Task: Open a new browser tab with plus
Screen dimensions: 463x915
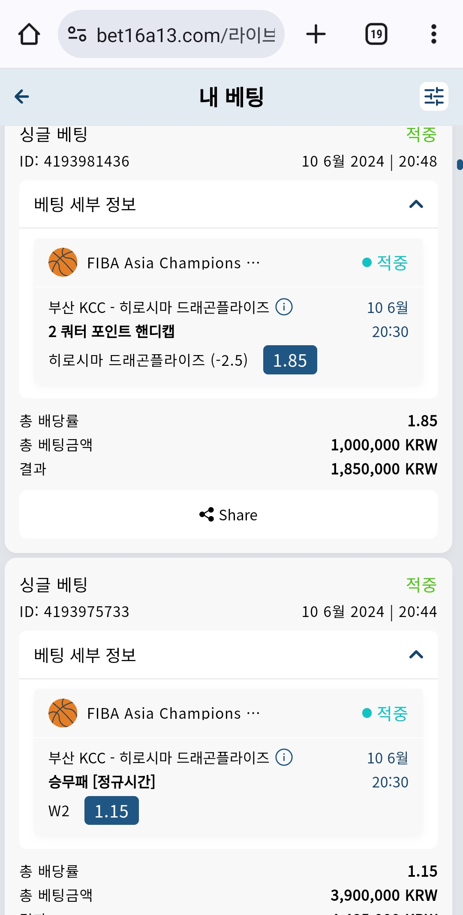Action: click(316, 34)
